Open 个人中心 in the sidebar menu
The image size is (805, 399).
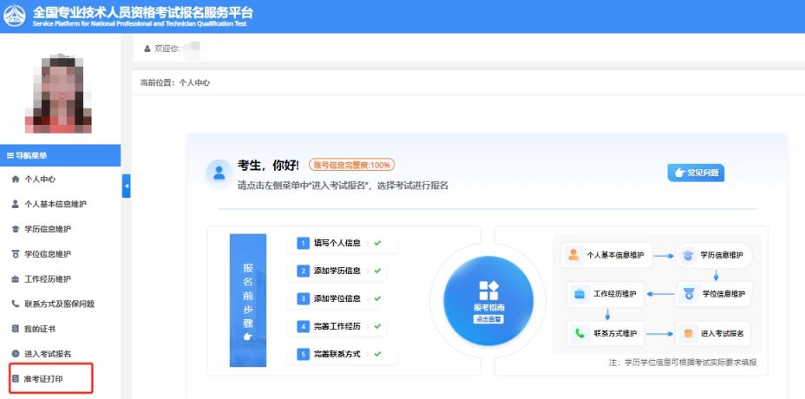pos(40,180)
